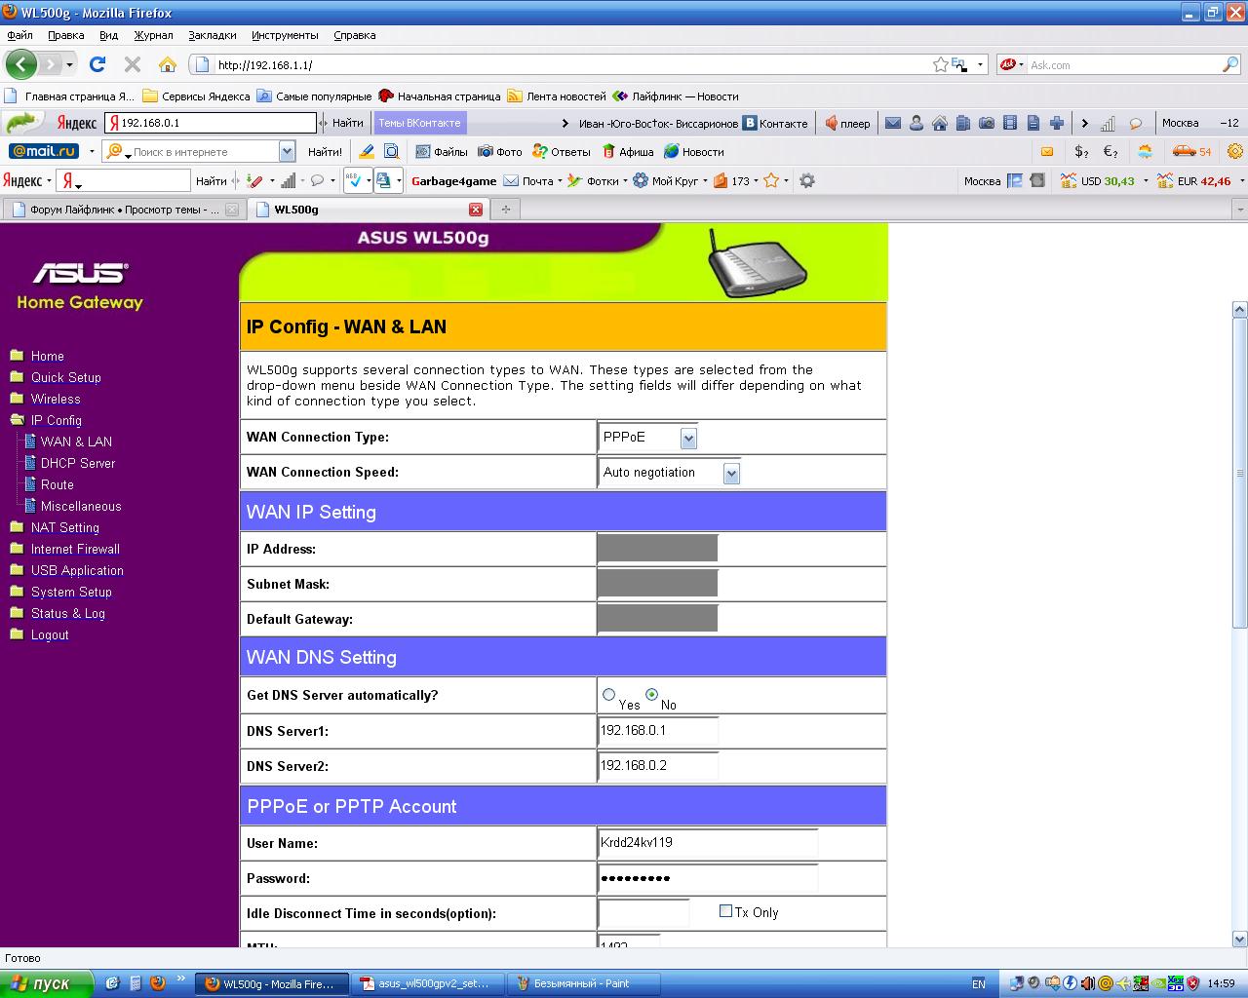Open Mail.ru Афиша
The height and width of the screenshot is (998, 1248).
tap(628, 151)
